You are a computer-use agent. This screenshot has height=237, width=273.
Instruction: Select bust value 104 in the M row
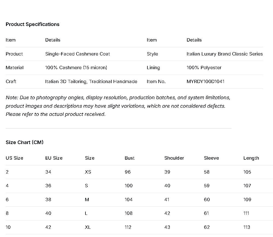(129, 200)
